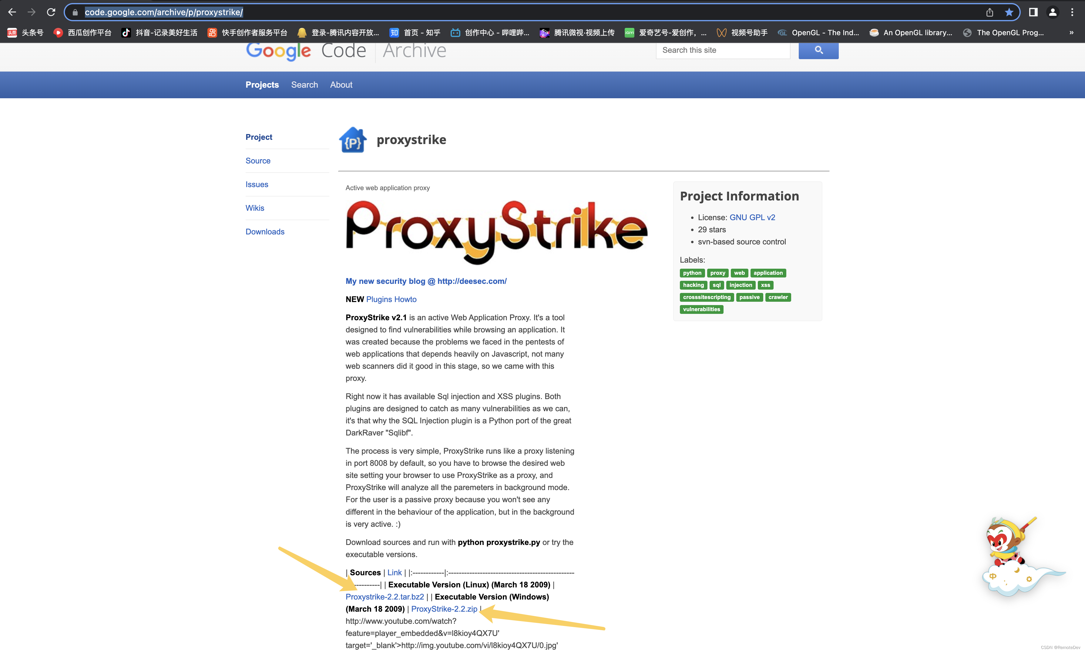This screenshot has height=652, width=1085.
Task: Open the Chrome profile icon
Action: click(x=1053, y=12)
